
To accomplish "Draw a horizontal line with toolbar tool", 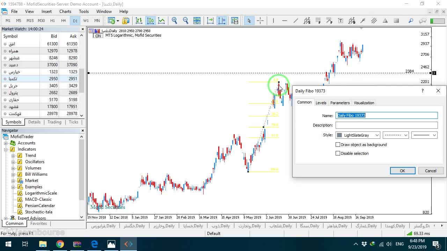I will [285, 21].
